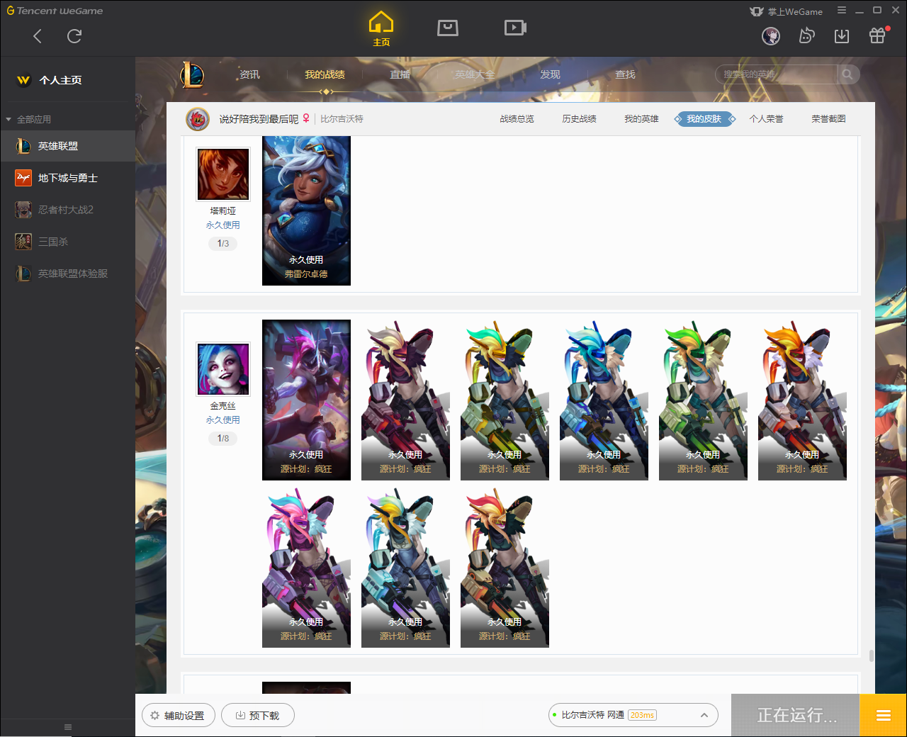907x737 pixels.
Task: Open the 资讯 tab
Action: pyautogui.click(x=249, y=74)
